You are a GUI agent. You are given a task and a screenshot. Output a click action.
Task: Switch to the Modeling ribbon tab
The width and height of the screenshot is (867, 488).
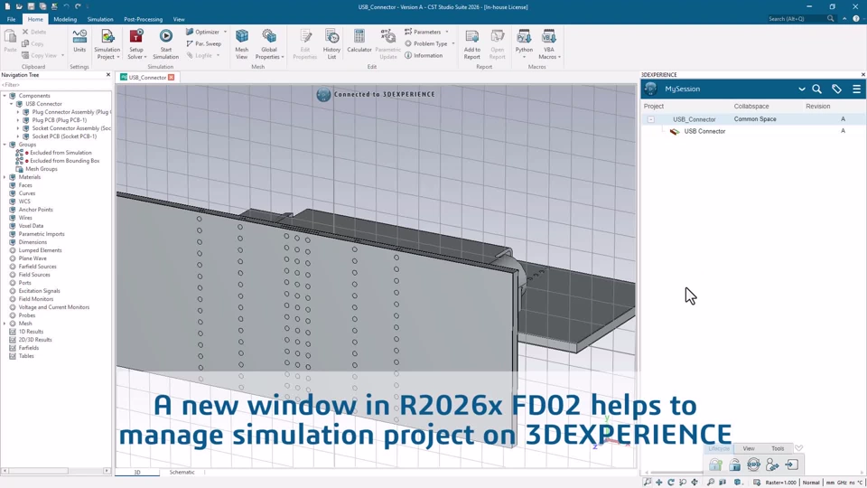coord(65,19)
